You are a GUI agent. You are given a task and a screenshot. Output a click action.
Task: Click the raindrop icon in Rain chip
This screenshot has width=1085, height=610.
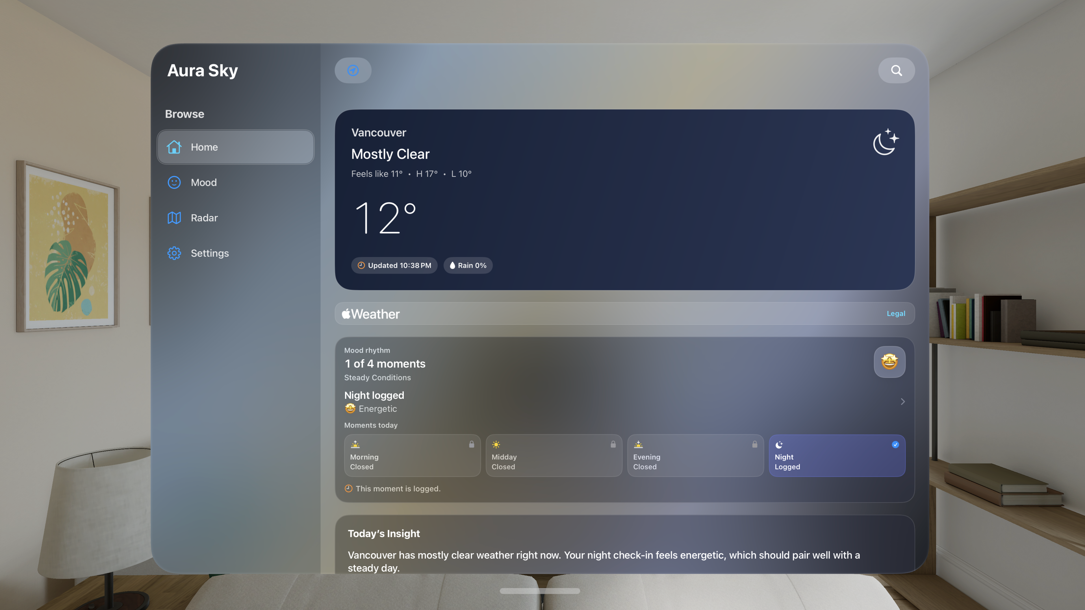tap(452, 265)
